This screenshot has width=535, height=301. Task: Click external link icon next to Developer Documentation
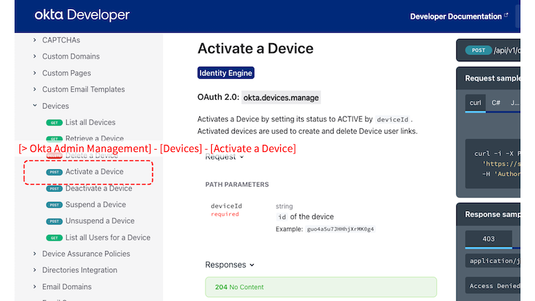(x=506, y=16)
